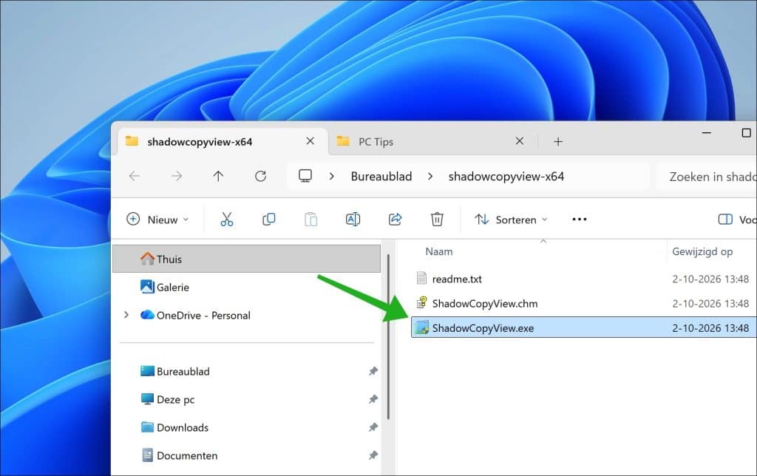
Task: Close the shadowcopyview-x64 tab
Action: tap(310, 141)
